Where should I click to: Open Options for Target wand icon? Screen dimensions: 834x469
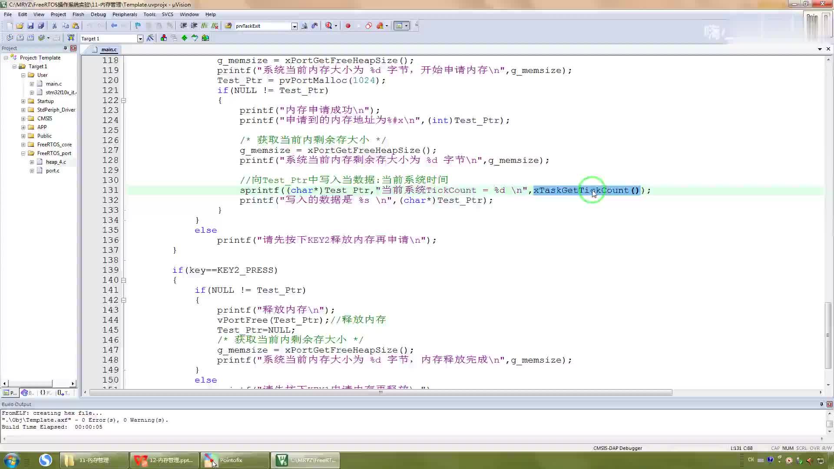[x=150, y=38]
